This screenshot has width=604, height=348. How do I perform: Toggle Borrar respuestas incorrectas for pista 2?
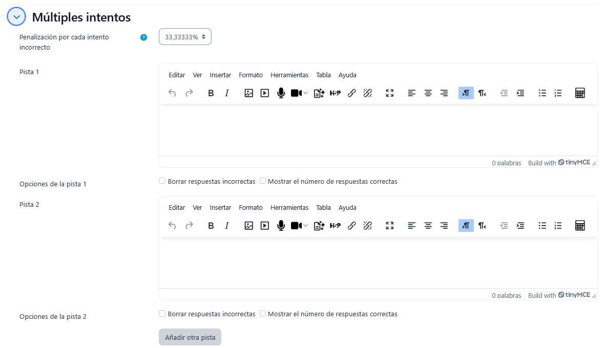click(x=162, y=314)
